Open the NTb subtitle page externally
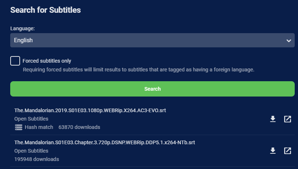The image size is (298, 169). click(287, 151)
